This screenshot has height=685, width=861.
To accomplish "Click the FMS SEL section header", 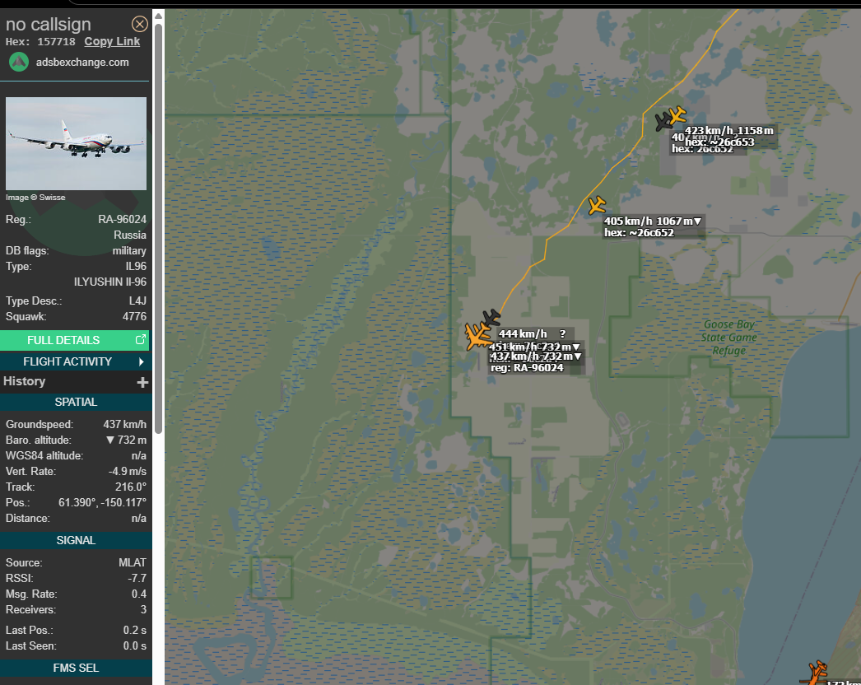I will pyautogui.click(x=76, y=668).
